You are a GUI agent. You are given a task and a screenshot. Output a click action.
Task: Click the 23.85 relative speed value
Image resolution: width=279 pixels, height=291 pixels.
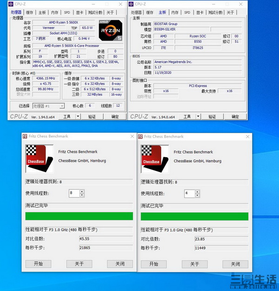(221, 239)
